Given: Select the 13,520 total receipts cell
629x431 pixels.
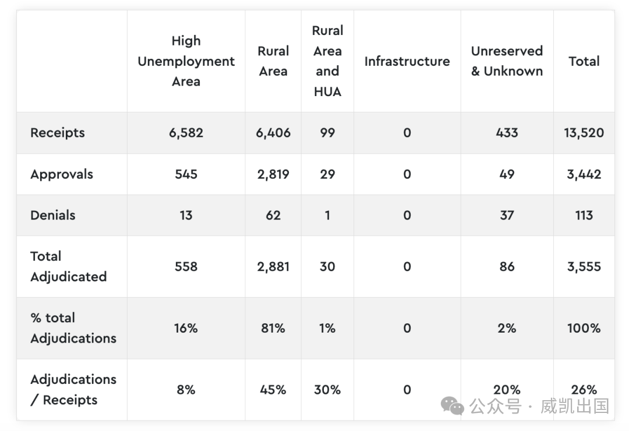Looking at the screenshot, I should coord(584,133).
